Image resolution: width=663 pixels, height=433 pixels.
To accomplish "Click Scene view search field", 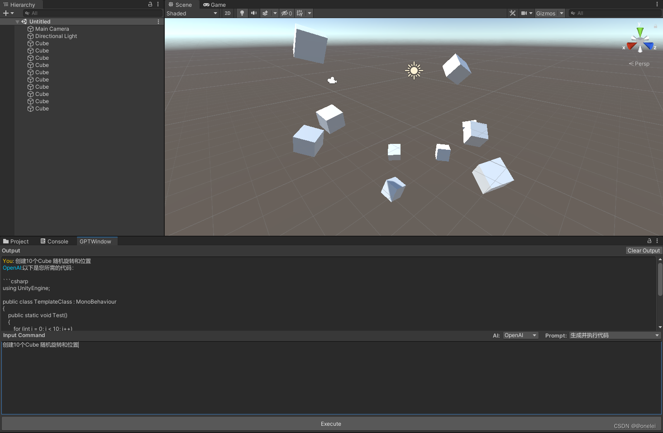I will point(615,13).
